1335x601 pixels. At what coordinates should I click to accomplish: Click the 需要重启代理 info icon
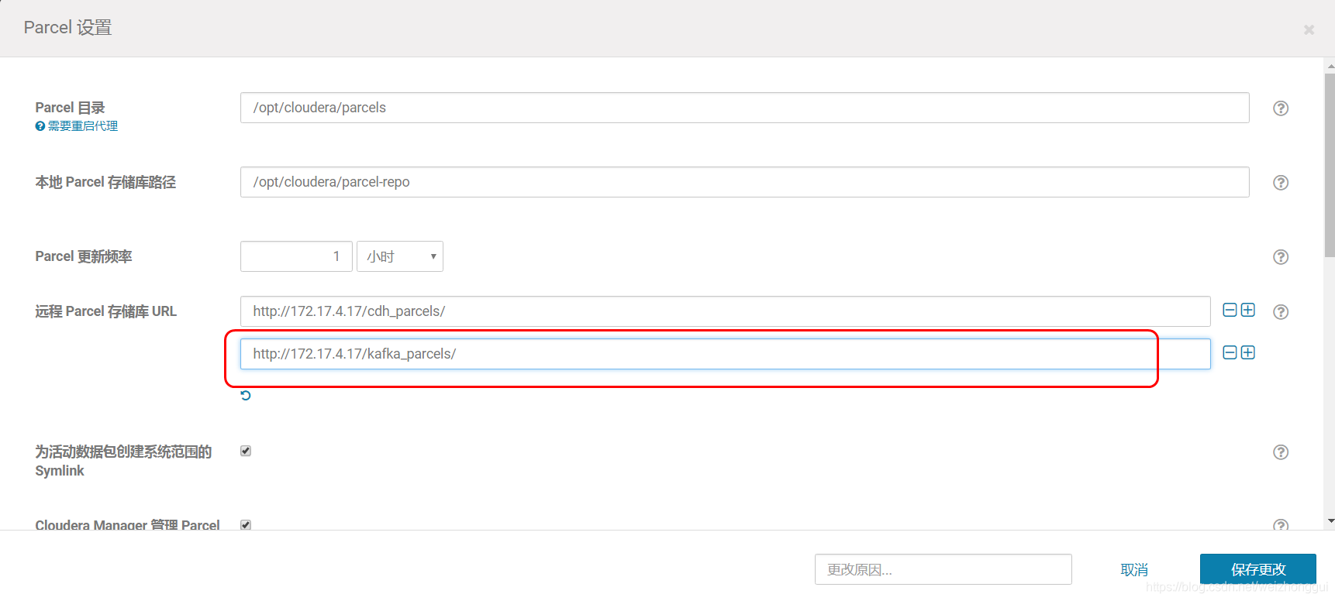[40, 126]
